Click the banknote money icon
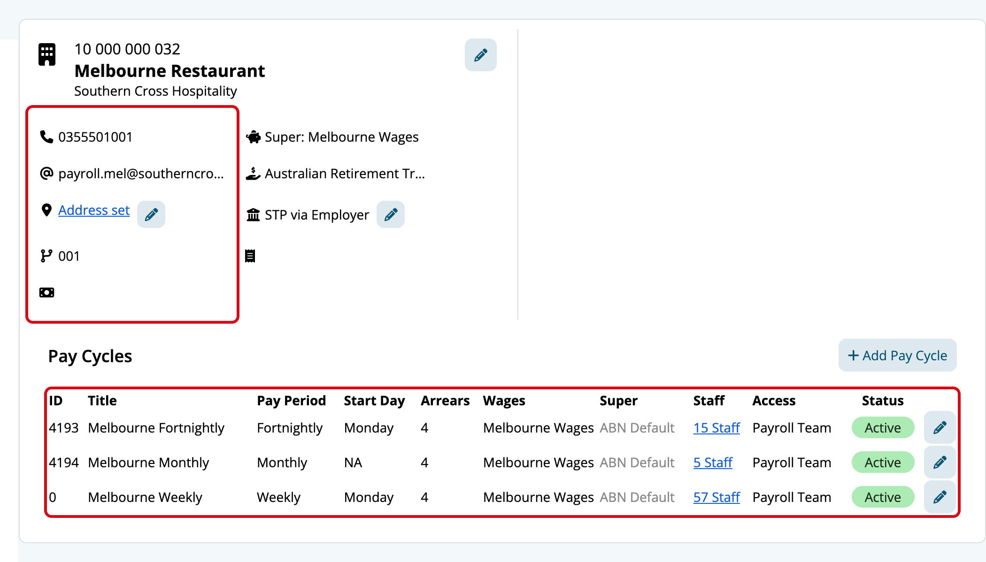 point(46,292)
